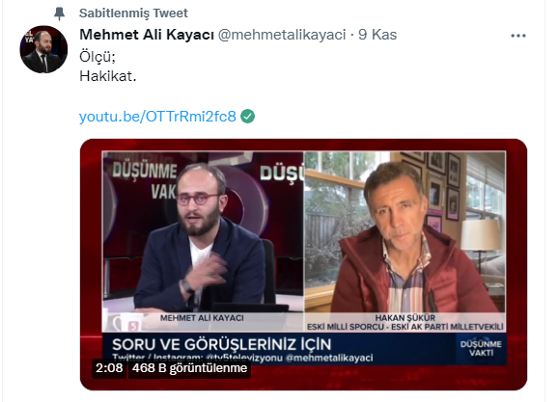This screenshot has height=402, width=559.
Task: Click the Mehmet Ali Kayacı display name
Action: [x=147, y=35]
